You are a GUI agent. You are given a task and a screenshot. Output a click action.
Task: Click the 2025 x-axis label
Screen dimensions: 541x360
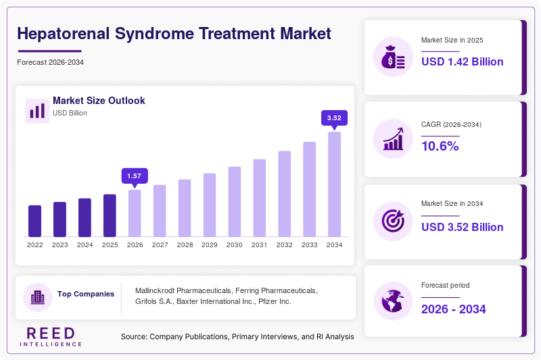point(110,245)
